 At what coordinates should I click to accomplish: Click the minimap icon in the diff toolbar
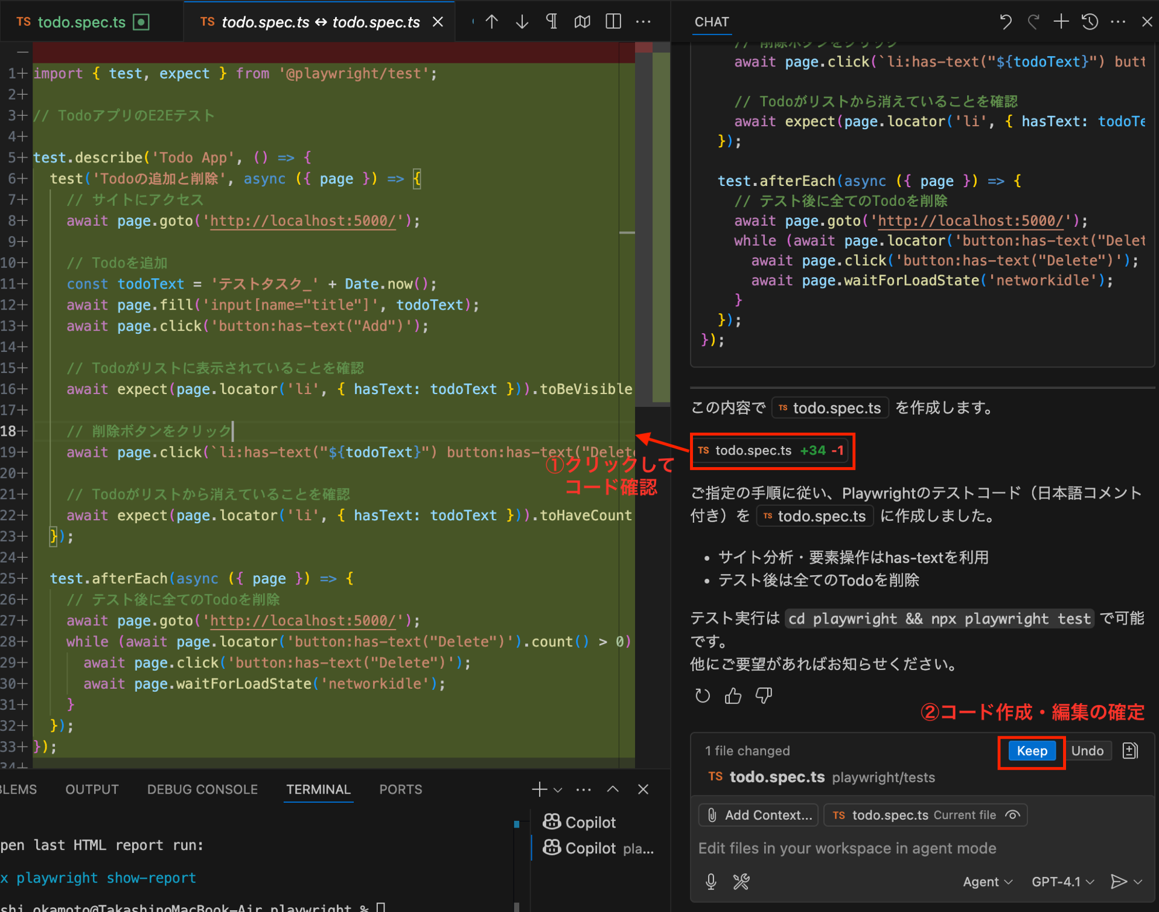(581, 21)
